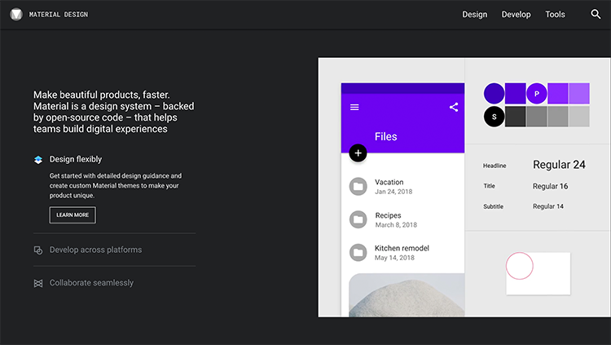The height and width of the screenshot is (345, 611).
Task: Click the Jan 24, 2018 date
Action: [x=393, y=192]
